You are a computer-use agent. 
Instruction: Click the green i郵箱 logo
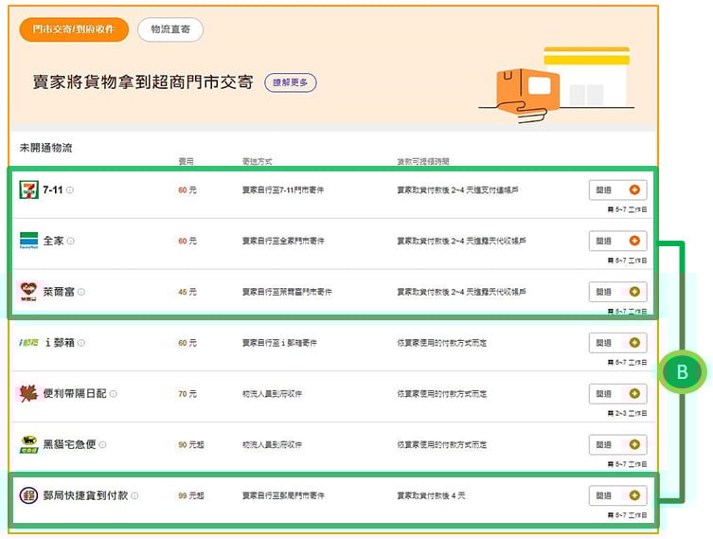28,342
